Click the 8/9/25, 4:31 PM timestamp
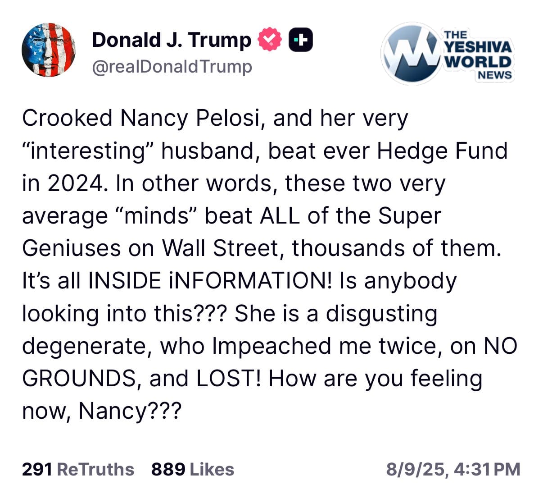Screen dimensions: 543x503 coord(453,469)
